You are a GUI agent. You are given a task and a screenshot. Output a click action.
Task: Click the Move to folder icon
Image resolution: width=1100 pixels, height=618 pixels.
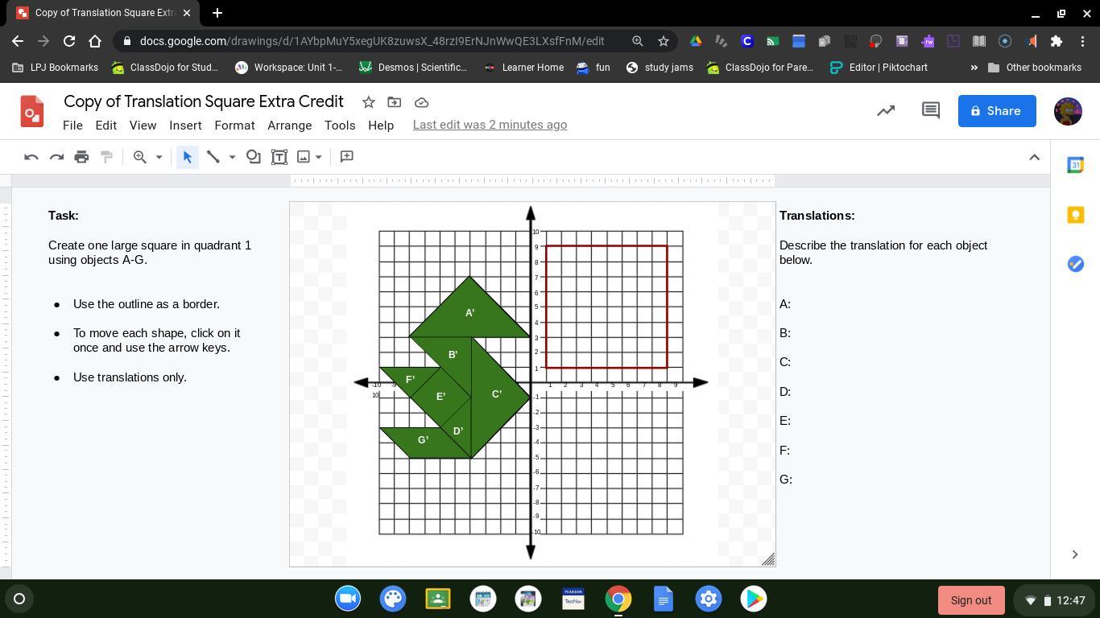pyautogui.click(x=395, y=102)
